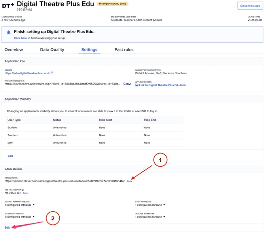Viewport: 265px width, 233px height.
Task: Copy the Metadata URL
Action: coord(129,181)
